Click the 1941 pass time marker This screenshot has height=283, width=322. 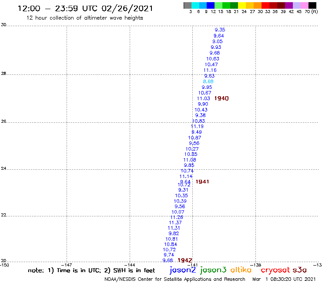coord(202,182)
